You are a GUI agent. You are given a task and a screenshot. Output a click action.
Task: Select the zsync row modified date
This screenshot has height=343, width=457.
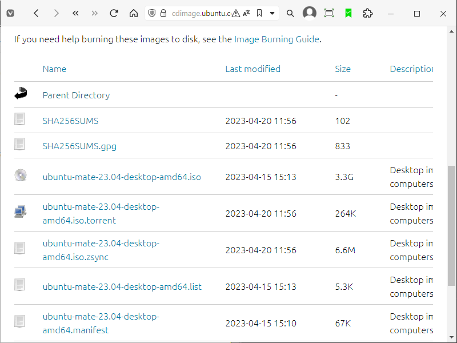tap(261, 250)
